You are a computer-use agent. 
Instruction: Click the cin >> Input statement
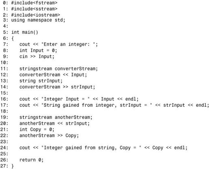pos(37,56)
